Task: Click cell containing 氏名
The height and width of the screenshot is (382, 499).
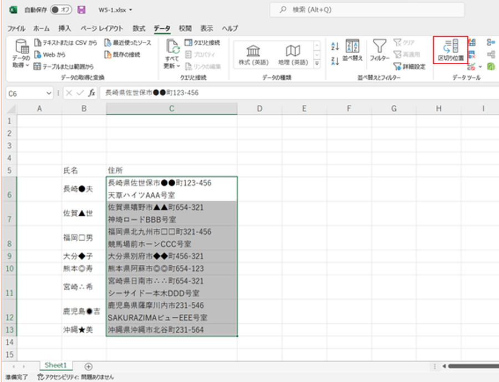Action: (84, 171)
